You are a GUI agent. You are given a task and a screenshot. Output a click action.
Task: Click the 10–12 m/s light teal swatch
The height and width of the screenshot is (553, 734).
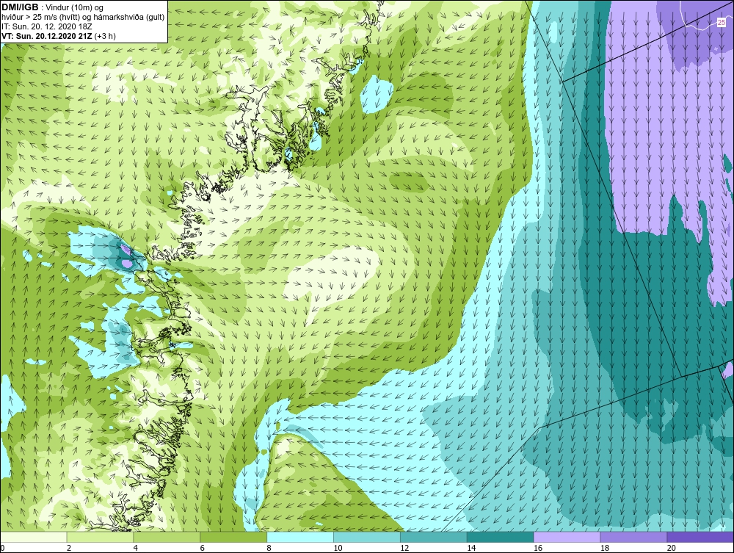[x=367, y=537]
